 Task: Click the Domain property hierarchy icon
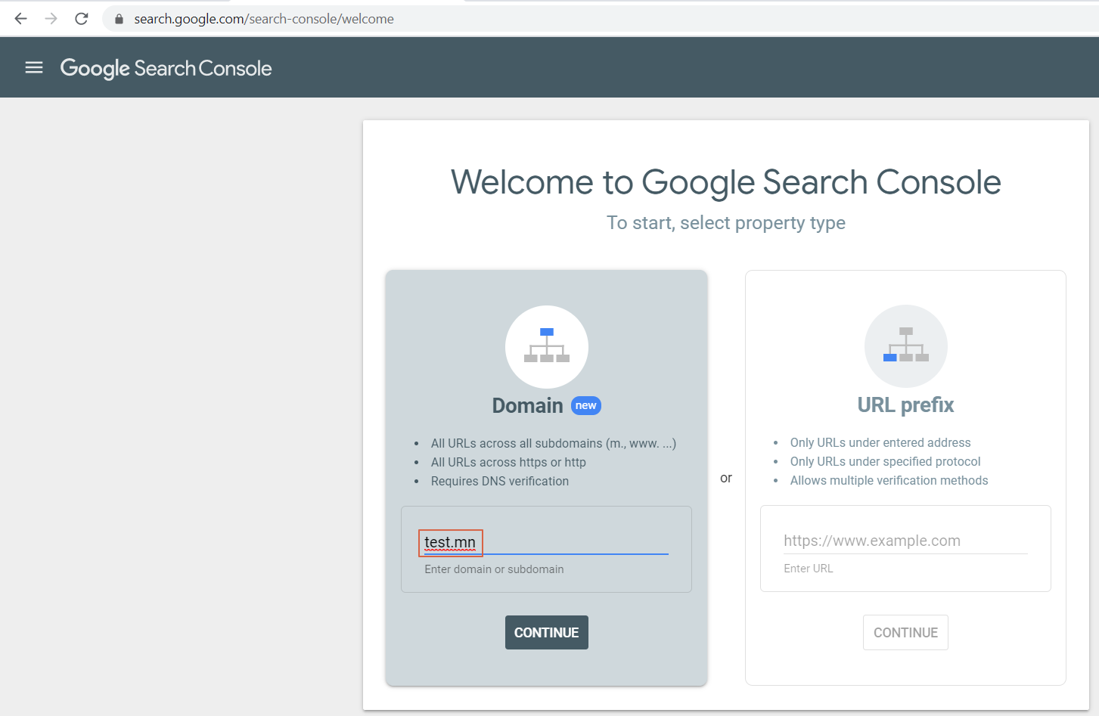[x=547, y=346]
